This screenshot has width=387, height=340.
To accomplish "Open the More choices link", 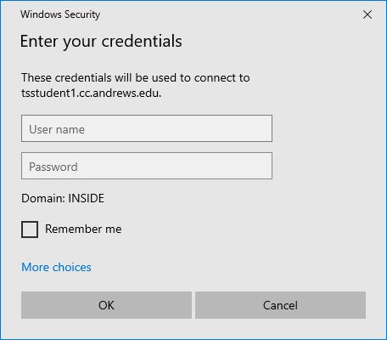I will click(56, 267).
